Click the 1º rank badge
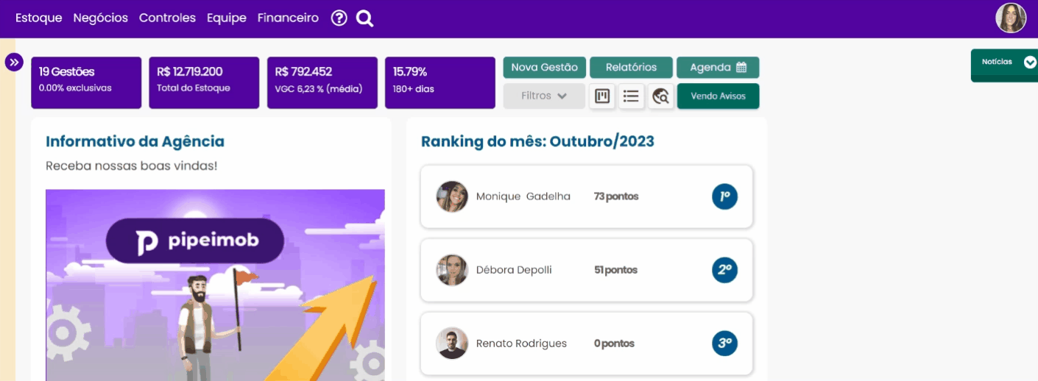This screenshot has height=381, width=1038. click(x=724, y=196)
